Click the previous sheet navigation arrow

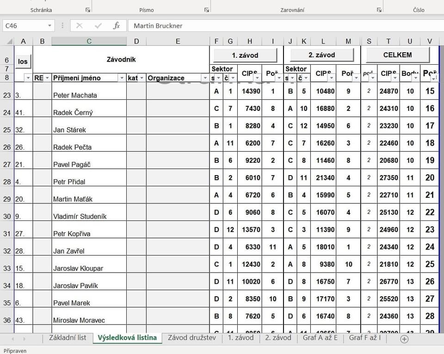pyautogui.click(x=12, y=338)
